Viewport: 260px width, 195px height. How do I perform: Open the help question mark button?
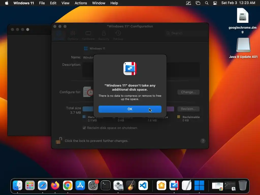203,141
